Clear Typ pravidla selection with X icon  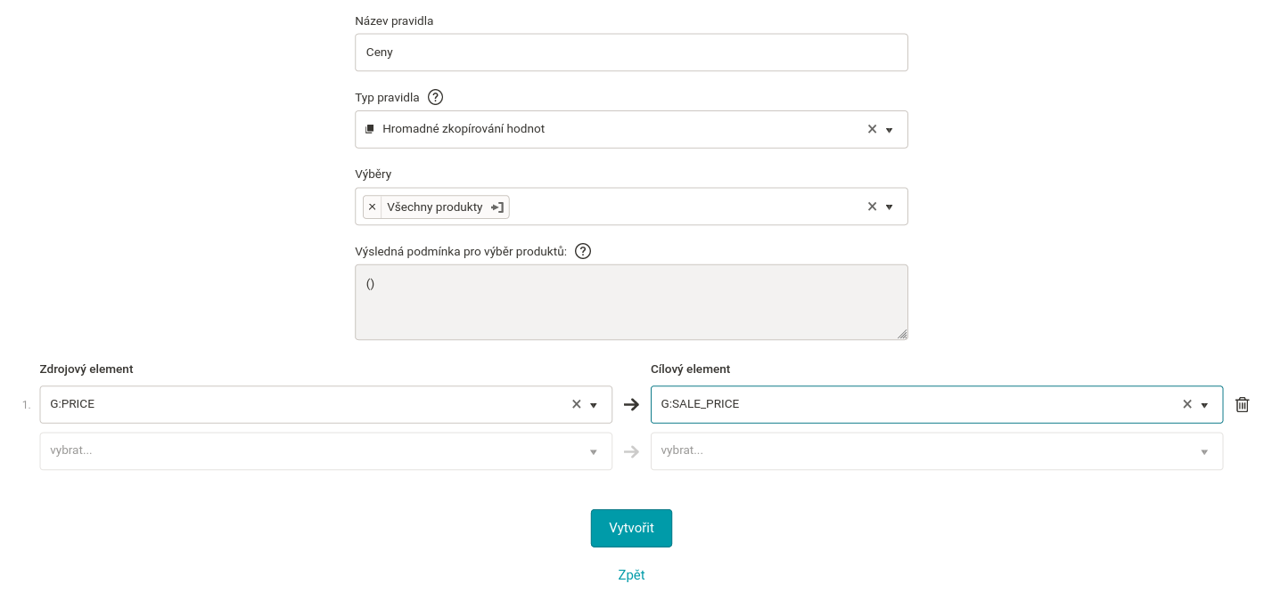(873, 129)
